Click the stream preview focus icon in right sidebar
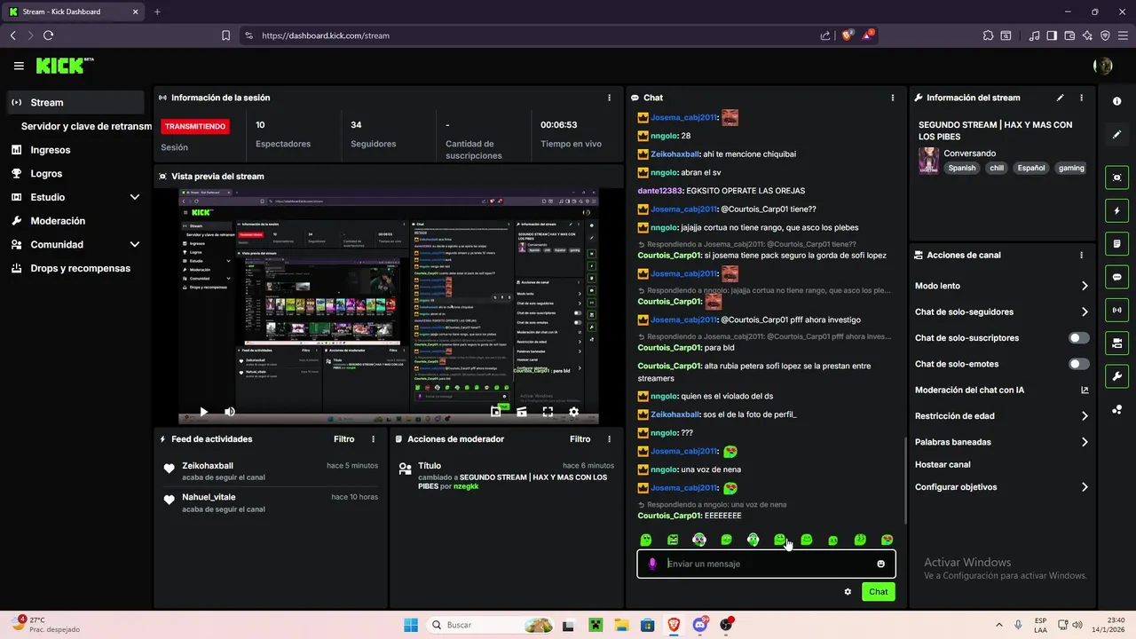This screenshot has height=639, width=1136. point(1117,177)
